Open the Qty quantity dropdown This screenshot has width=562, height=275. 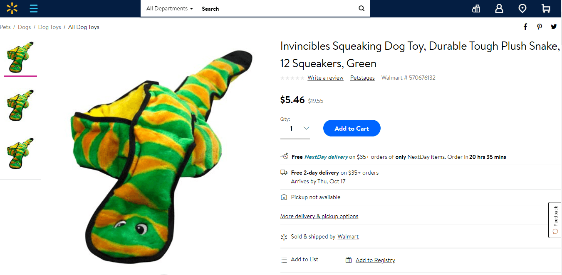295,128
